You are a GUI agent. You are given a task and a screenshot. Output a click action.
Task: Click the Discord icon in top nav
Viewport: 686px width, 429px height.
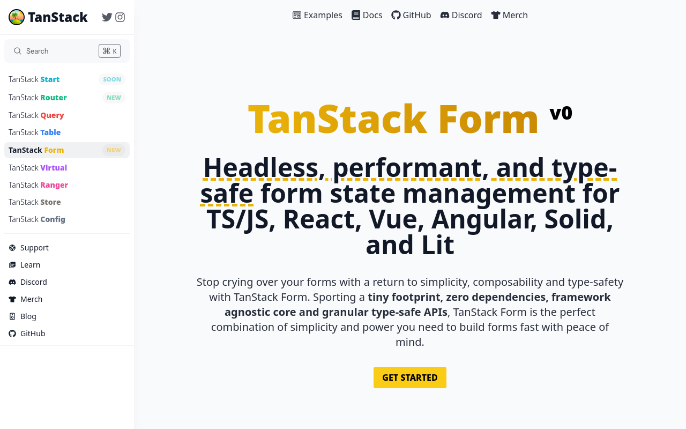tap(445, 15)
